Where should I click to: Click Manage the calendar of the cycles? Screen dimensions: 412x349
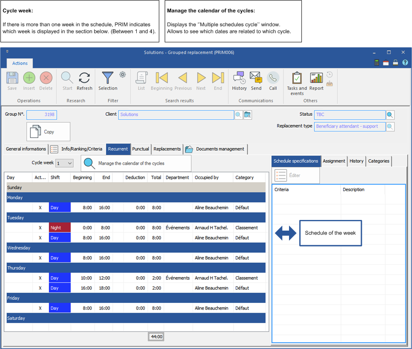pyautogui.click(x=136, y=163)
